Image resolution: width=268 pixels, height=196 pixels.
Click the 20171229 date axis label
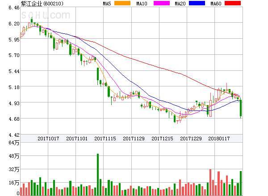pos(191,139)
